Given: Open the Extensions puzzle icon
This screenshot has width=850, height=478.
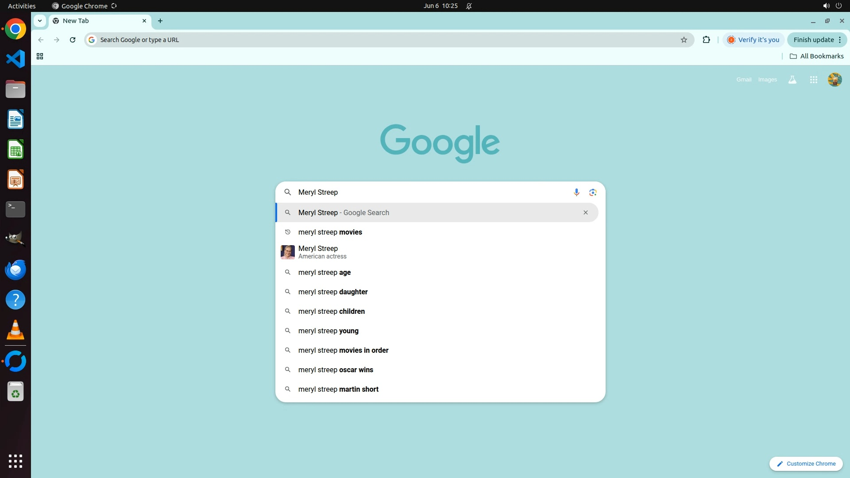Looking at the screenshot, I should pyautogui.click(x=706, y=40).
